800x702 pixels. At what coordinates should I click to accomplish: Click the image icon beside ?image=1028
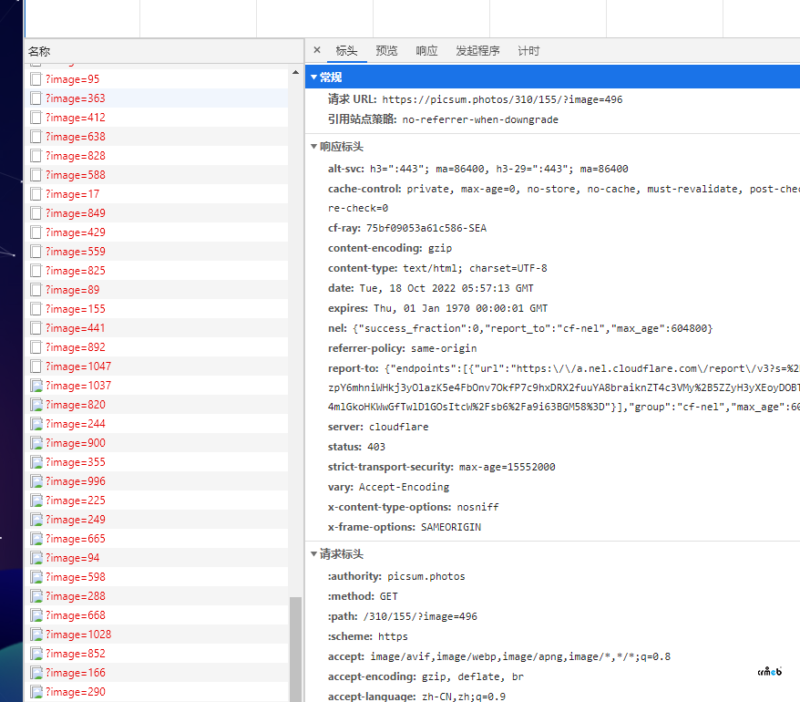36,635
